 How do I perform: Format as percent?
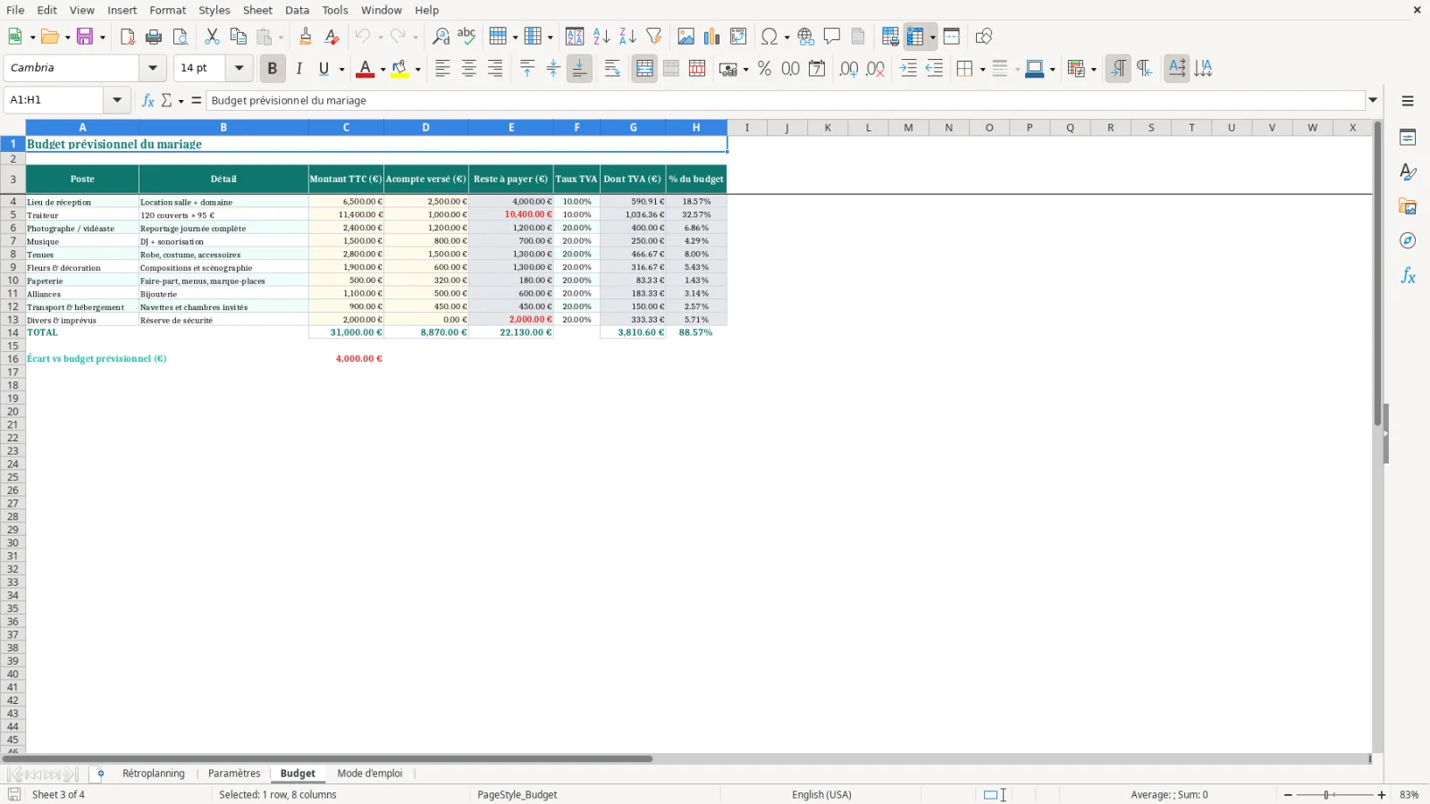pos(764,68)
